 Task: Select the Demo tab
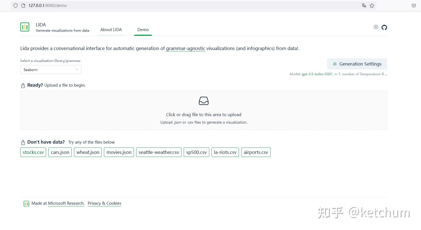point(143,30)
